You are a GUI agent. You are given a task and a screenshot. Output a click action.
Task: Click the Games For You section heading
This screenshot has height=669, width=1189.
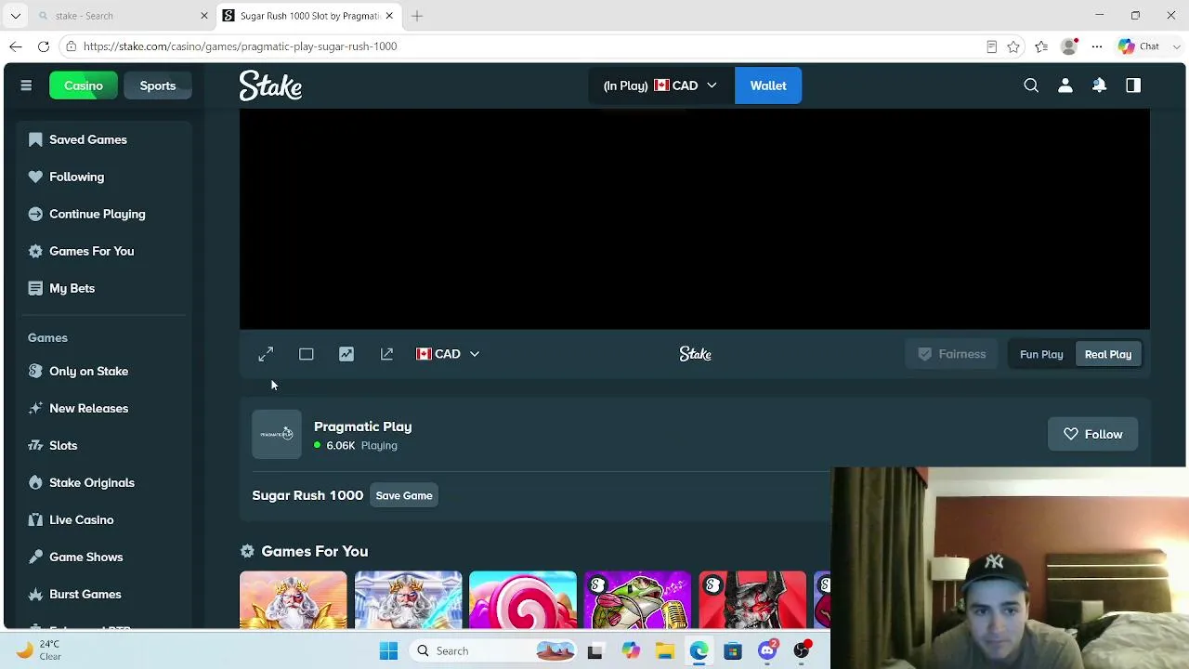point(315,551)
